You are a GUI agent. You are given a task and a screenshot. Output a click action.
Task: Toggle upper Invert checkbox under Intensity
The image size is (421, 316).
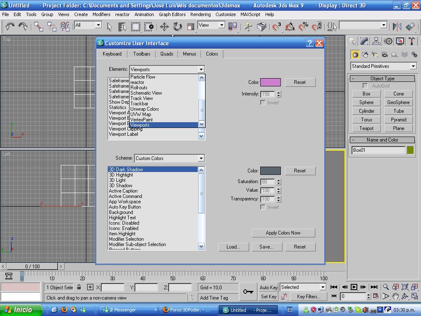click(x=263, y=102)
